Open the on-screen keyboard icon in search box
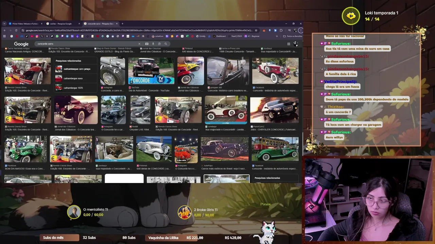Image resolution: width=435 pixels, height=244 pixels. pos(147,44)
